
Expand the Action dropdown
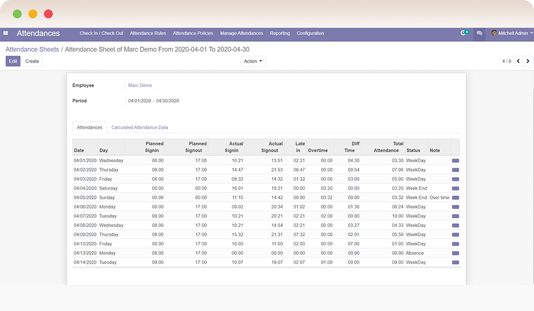(253, 61)
